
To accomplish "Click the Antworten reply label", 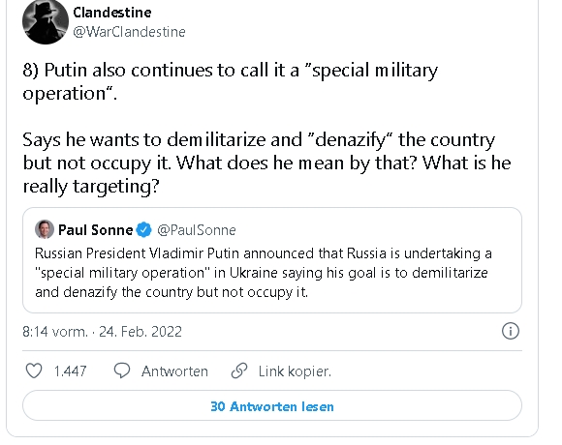I will [x=174, y=371].
